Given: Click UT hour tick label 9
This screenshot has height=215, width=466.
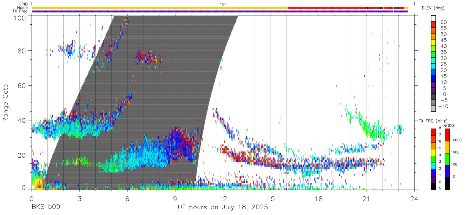Looking at the screenshot, I should pyautogui.click(x=175, y=198).
